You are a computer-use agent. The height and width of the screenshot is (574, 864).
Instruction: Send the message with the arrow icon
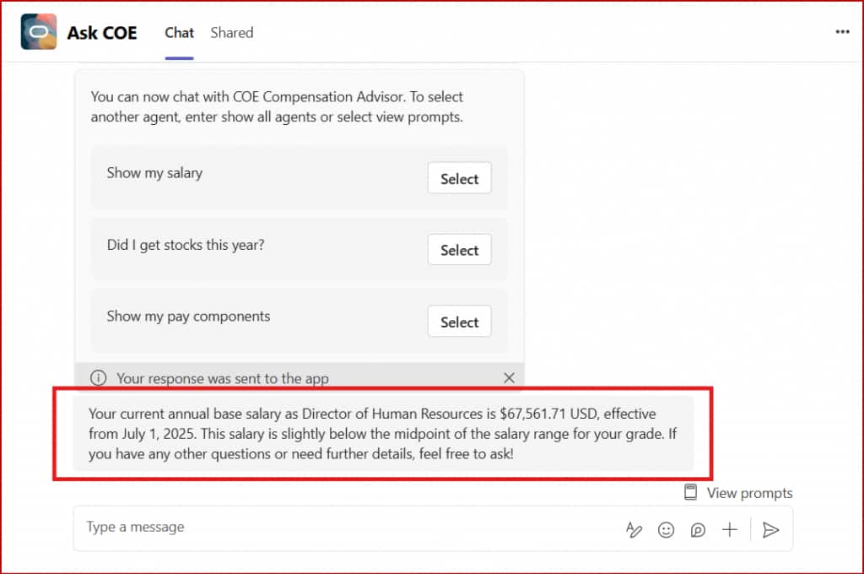(x=770, y=530)
